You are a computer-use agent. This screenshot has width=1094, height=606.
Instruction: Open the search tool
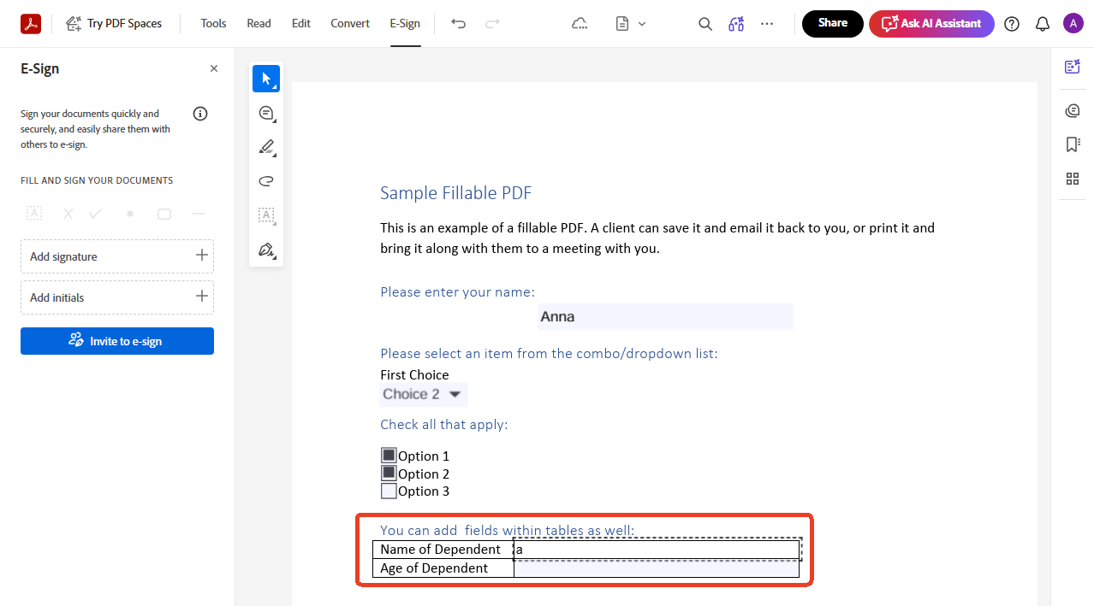[705, 23]
